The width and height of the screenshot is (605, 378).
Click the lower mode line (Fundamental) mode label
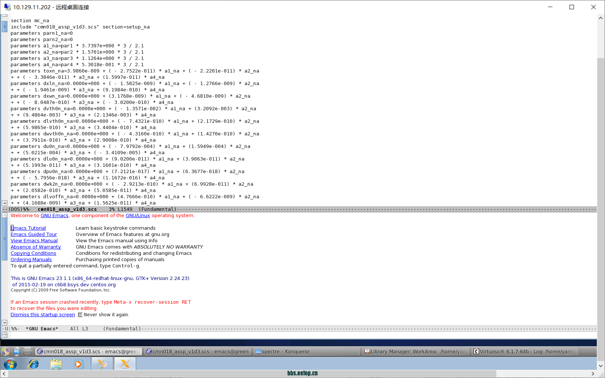[x=122, y=329]
